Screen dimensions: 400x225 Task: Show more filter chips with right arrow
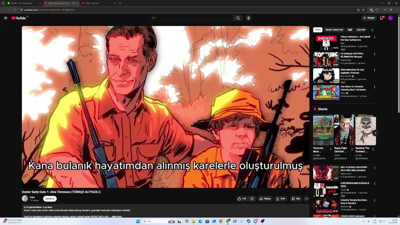372,30
